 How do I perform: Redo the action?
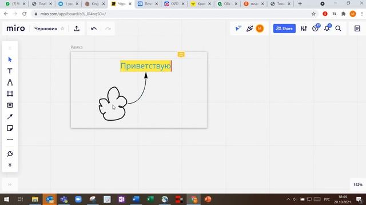click(108, 28)
